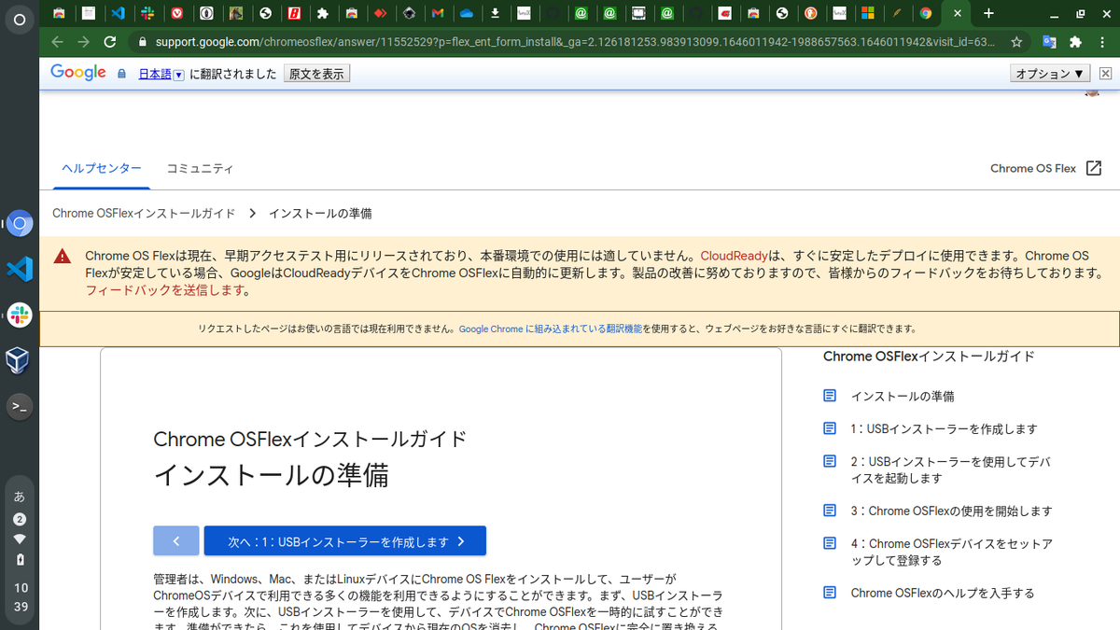The width and height of the screenshot is (1120, 630).
Task: Open VirtualBox from the shelf
Action: [20, 360]
